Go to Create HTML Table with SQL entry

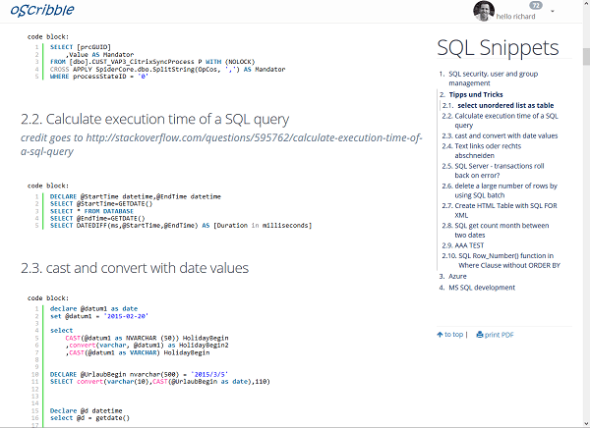(x=506, y=209)
